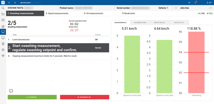214x104 pixels.
Task: Switch to 3. Speed measurements step
Action: 63,13
